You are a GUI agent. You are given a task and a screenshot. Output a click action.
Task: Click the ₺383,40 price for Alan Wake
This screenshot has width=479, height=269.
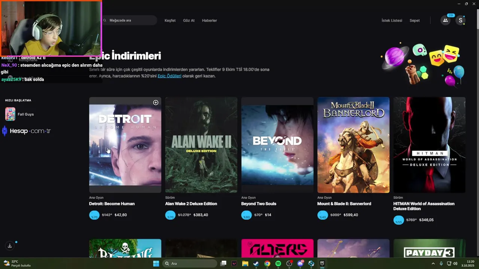pyautogui.click(x=201, y=215)
